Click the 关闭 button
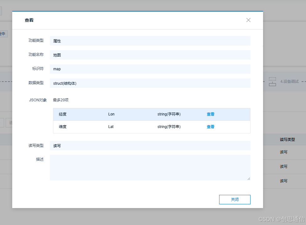This screenshot has height=225, width=306. (235, 199)
